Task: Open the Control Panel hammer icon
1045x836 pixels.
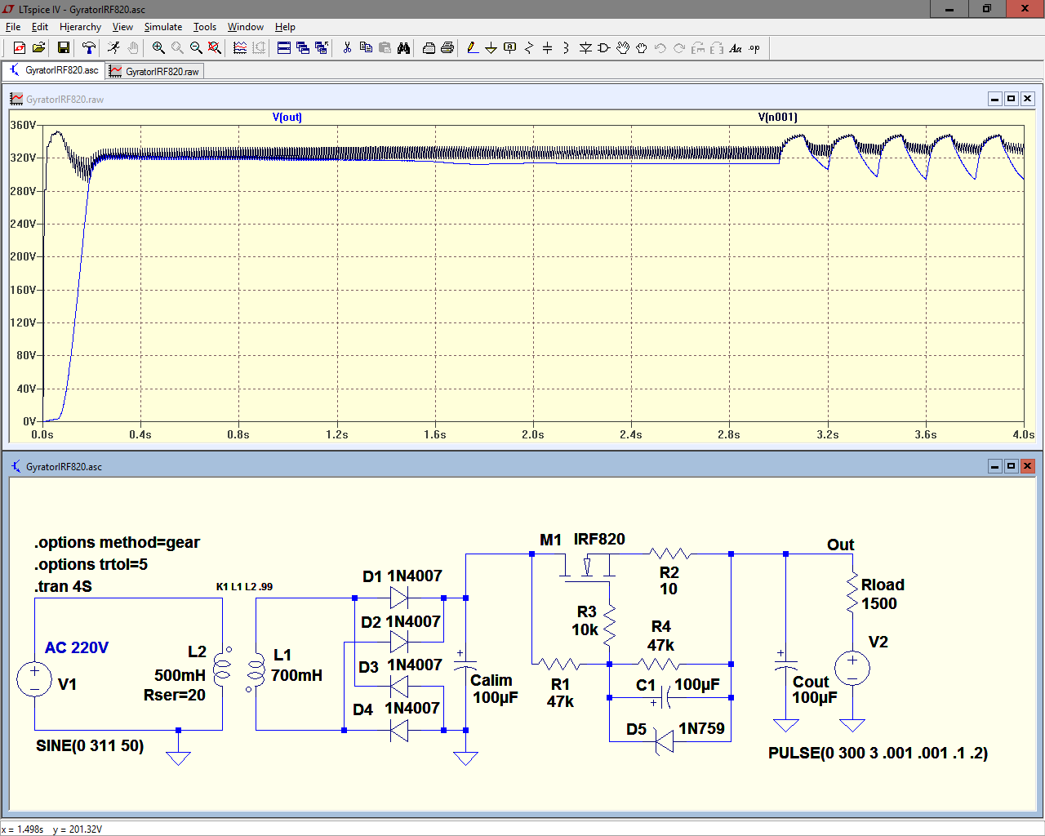Action: pyautogui.click(x=89, y=48)
